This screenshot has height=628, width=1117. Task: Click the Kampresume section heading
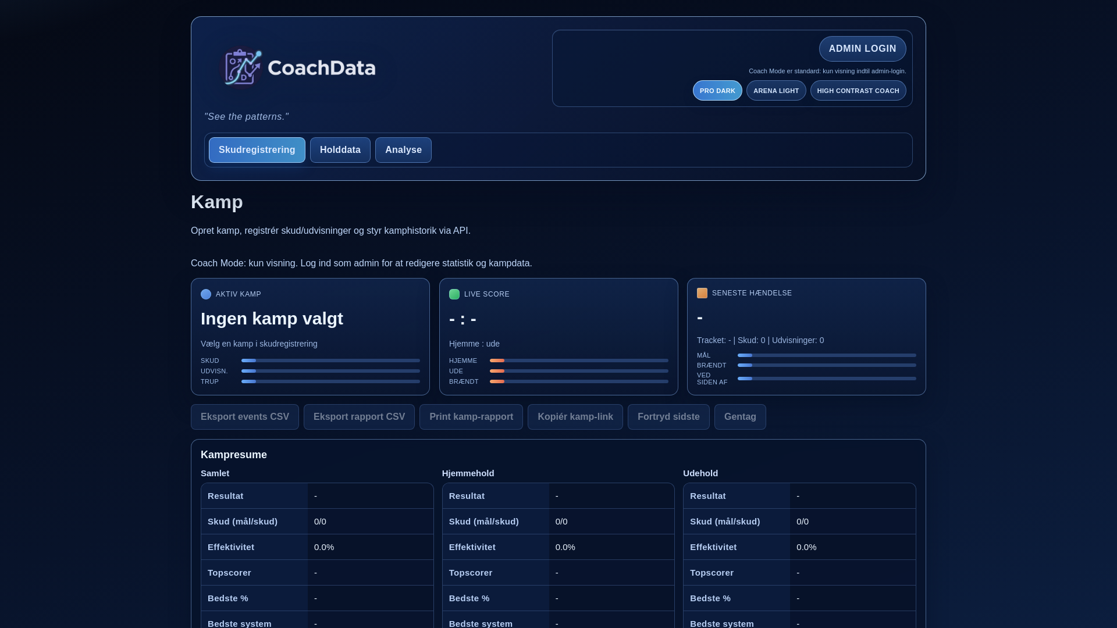(234, 455)
